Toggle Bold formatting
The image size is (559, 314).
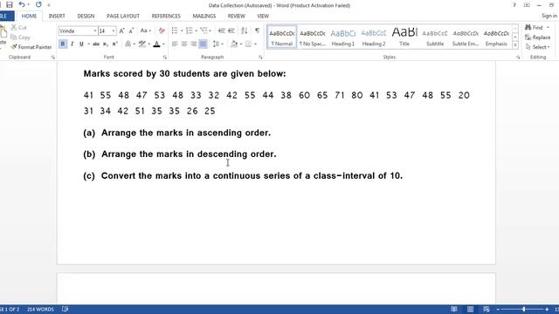(x=63, y=44)
